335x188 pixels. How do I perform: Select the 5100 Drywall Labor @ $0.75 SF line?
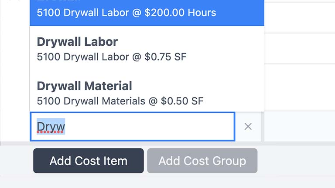(x=112, y=57)
